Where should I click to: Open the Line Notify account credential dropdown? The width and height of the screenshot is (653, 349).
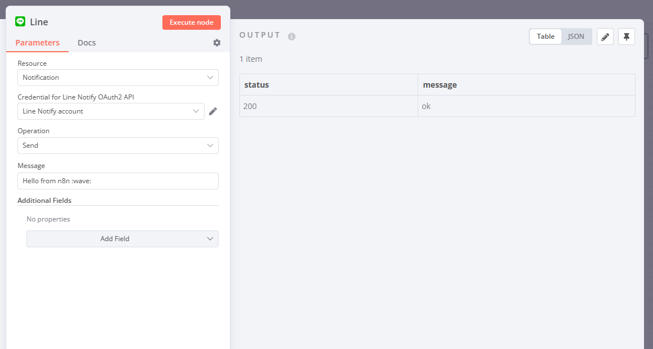[111, 111]
